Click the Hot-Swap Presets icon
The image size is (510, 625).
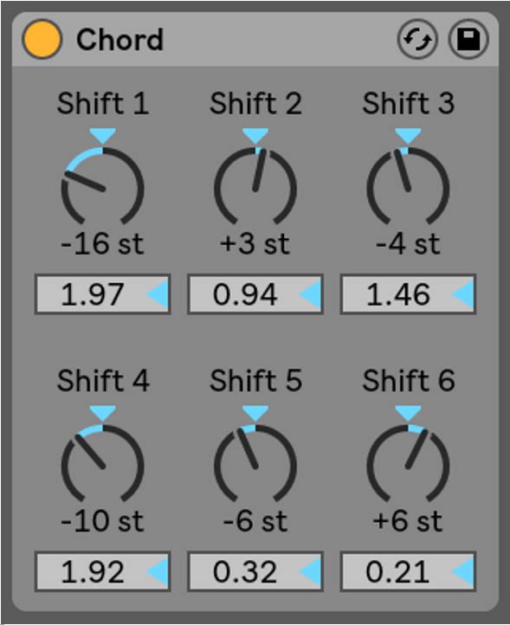pyautogui.click(x=417, y=39)
